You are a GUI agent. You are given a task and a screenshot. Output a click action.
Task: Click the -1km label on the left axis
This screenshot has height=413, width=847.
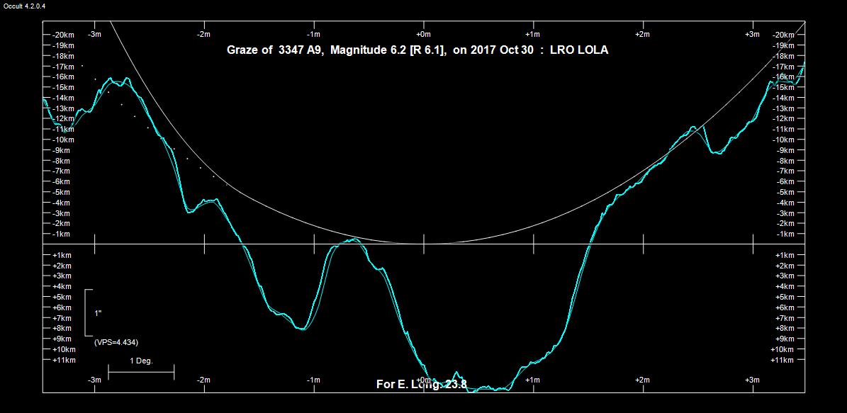62,234
